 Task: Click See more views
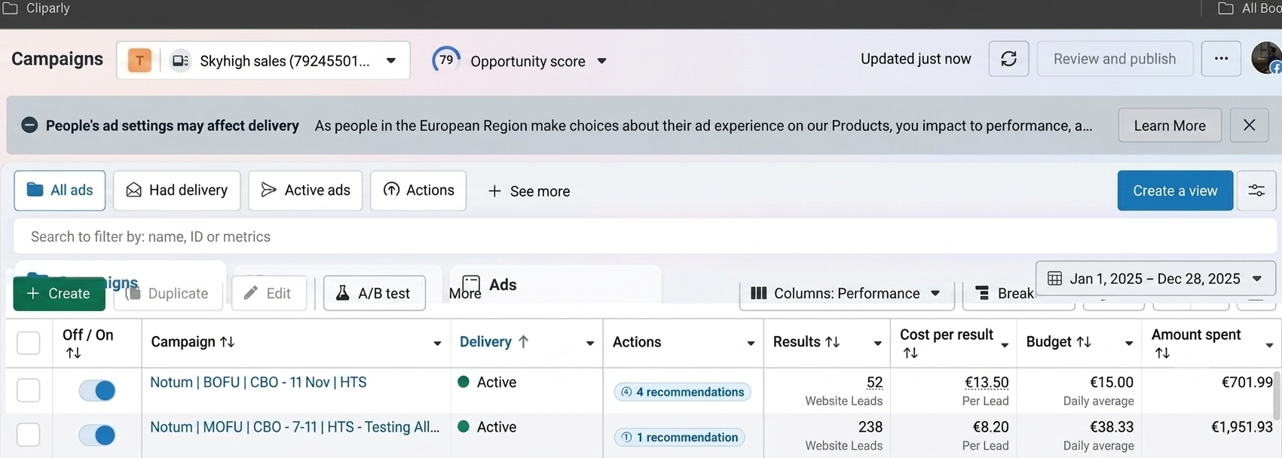[529, 191]
